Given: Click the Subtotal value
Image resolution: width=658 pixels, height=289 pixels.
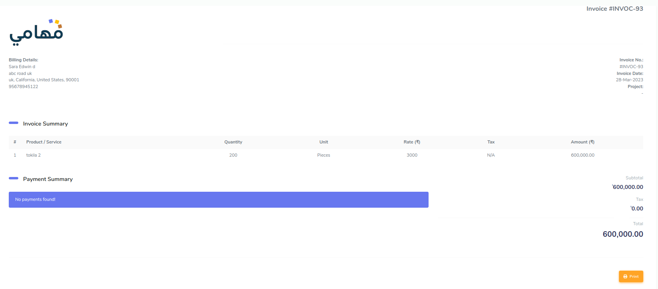Looking at the screenshot, I should click(628, 187).
